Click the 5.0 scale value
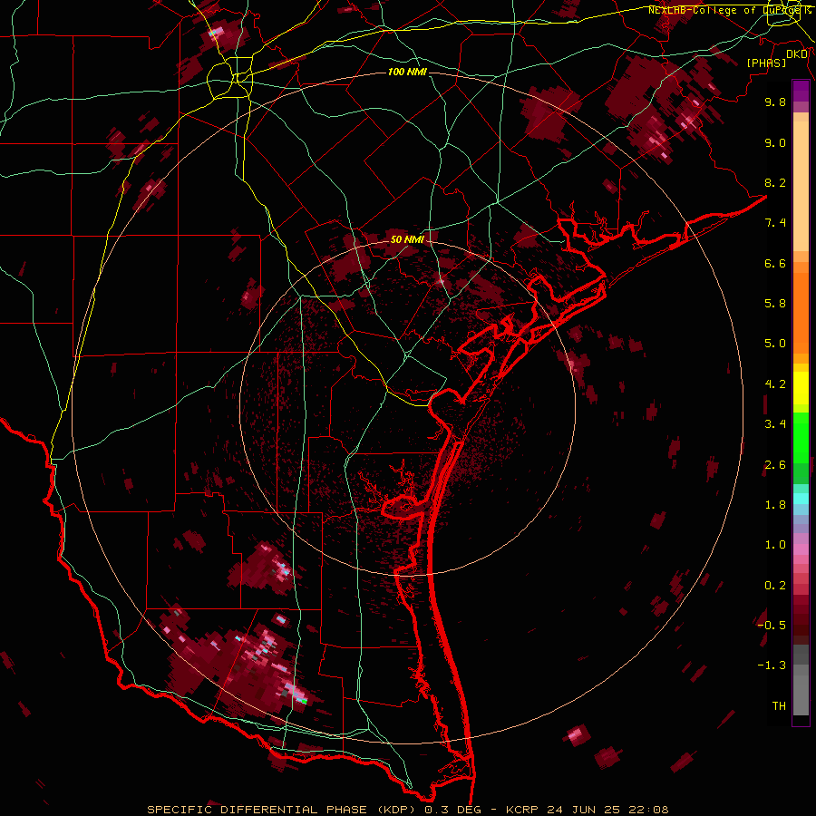Viewport: 816px width, 816px height. [775, 344]
